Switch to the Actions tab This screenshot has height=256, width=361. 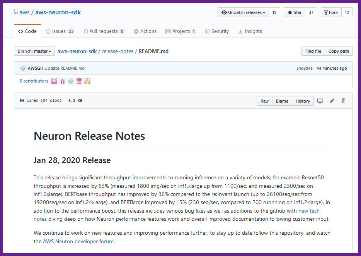click(145, 31)
